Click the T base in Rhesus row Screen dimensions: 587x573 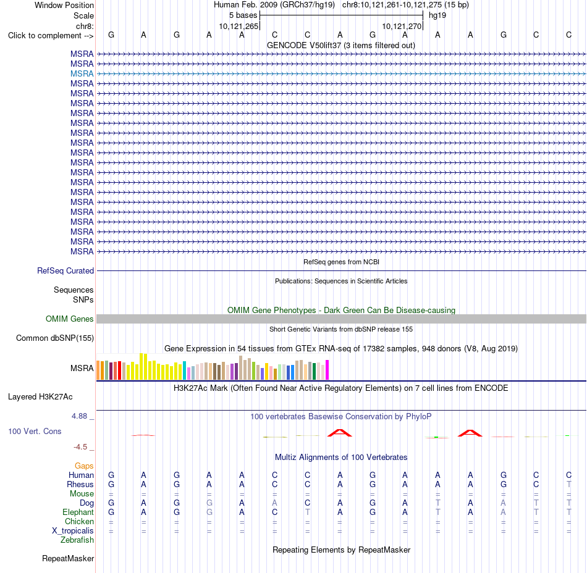pyautogui.click(x=568, y=484)
